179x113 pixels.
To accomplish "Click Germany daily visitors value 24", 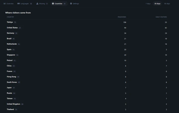I will (166, 33).
